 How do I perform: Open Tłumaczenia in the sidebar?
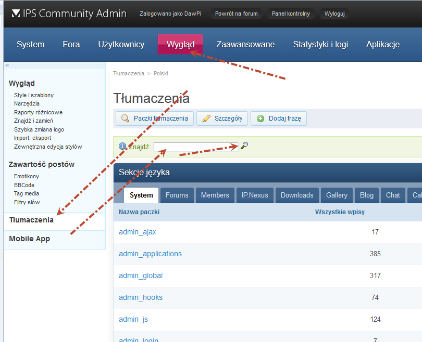click(x=31, y=220)
